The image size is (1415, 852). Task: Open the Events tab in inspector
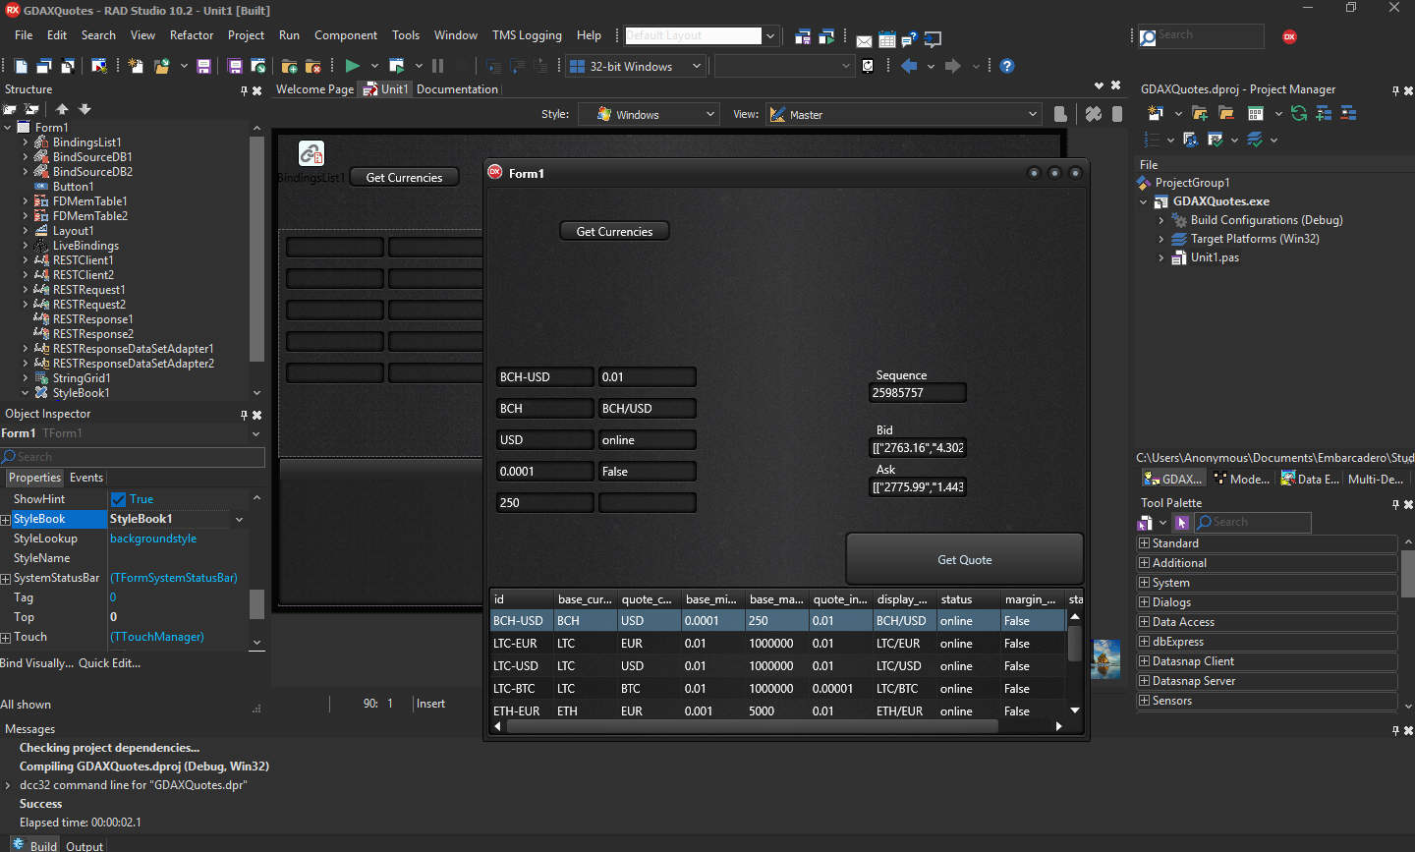[x=86, y=478]
